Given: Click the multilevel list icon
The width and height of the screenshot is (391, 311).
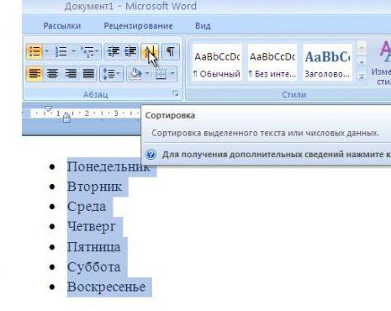Looking at the screenshot, I should click(87, 51).
